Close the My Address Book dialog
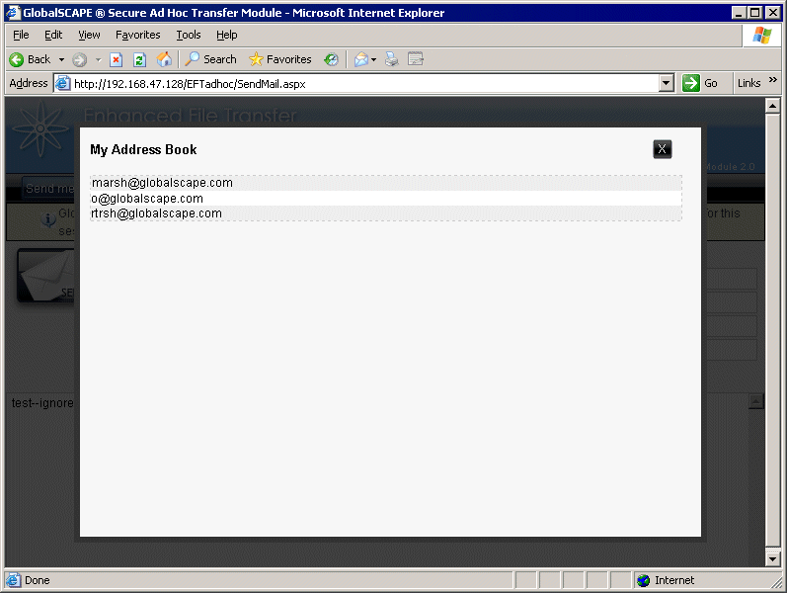Image resolution: width=787 pixels, height=593 pixels. (x=662, y=149)
